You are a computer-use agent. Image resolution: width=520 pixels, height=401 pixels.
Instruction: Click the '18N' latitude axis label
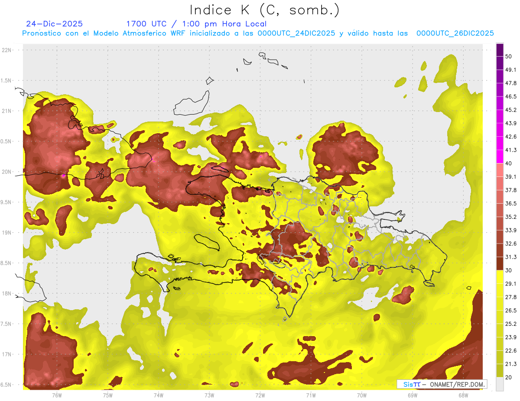(x=7, y=294)
